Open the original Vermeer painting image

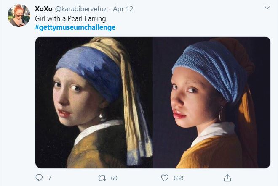coord(94,102)
